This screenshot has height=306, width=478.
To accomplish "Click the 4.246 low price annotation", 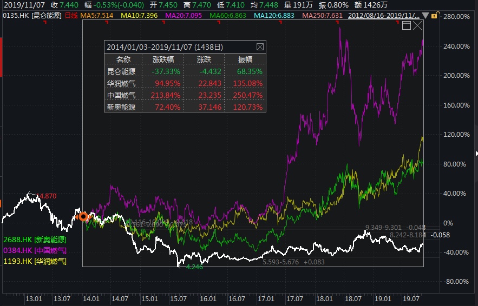I will [194, 267].
